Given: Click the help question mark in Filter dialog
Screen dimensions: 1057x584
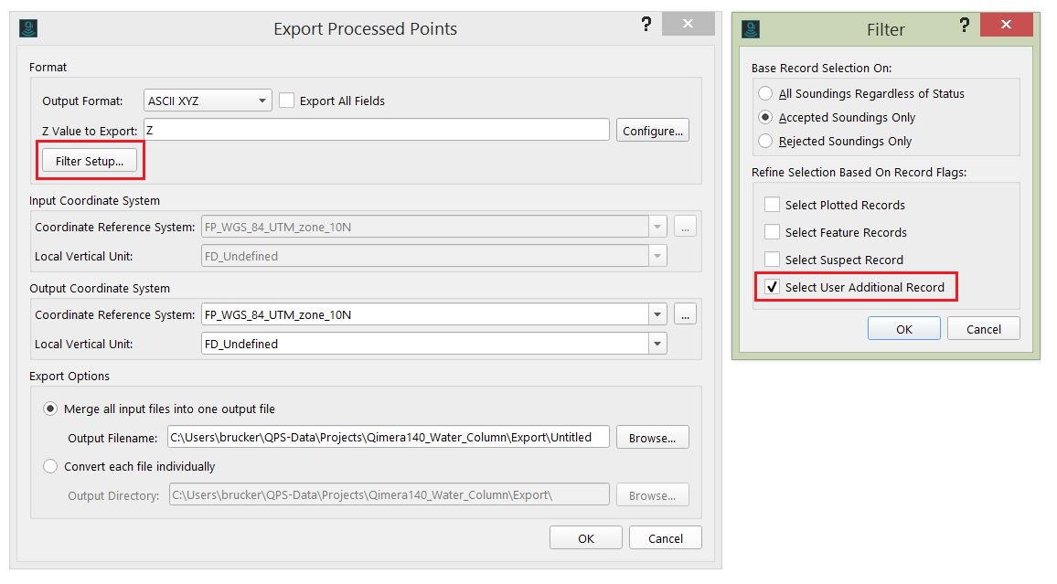Looking at the screenshot, I should (x=964, y=25).
